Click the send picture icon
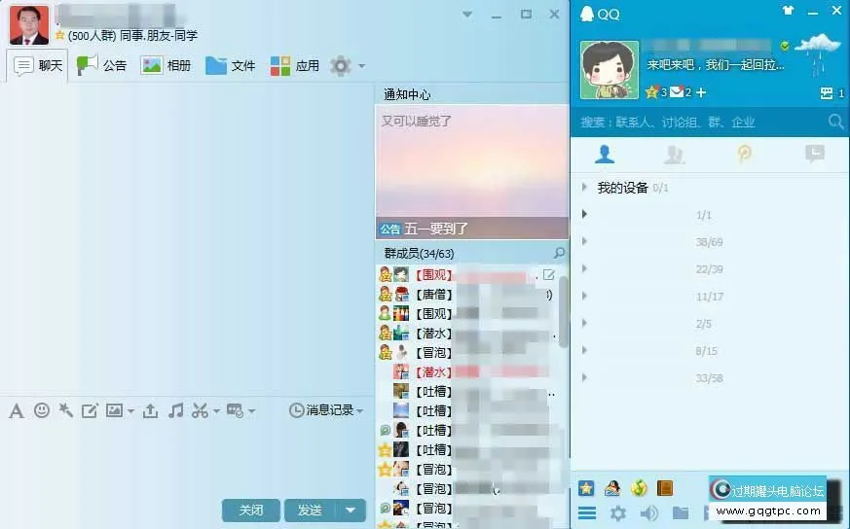850x529 pixels. pos(114,411)
